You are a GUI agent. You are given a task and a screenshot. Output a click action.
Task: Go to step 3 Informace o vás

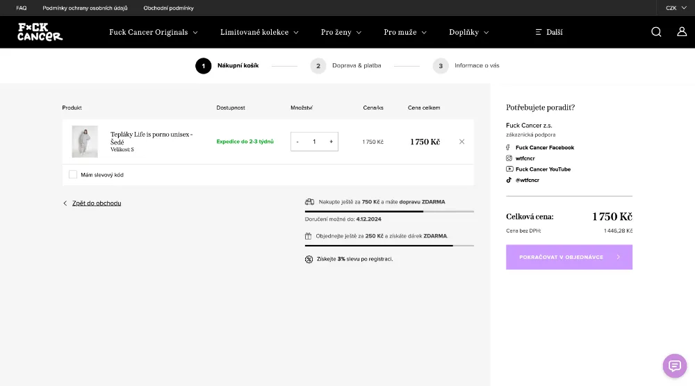point(466,66)
